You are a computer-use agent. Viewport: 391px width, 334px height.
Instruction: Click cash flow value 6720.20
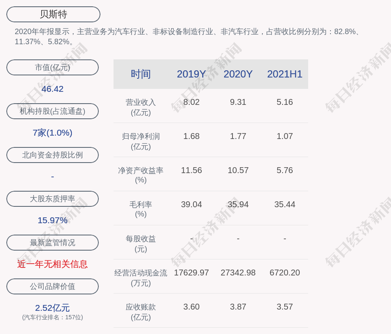point(285,273)
